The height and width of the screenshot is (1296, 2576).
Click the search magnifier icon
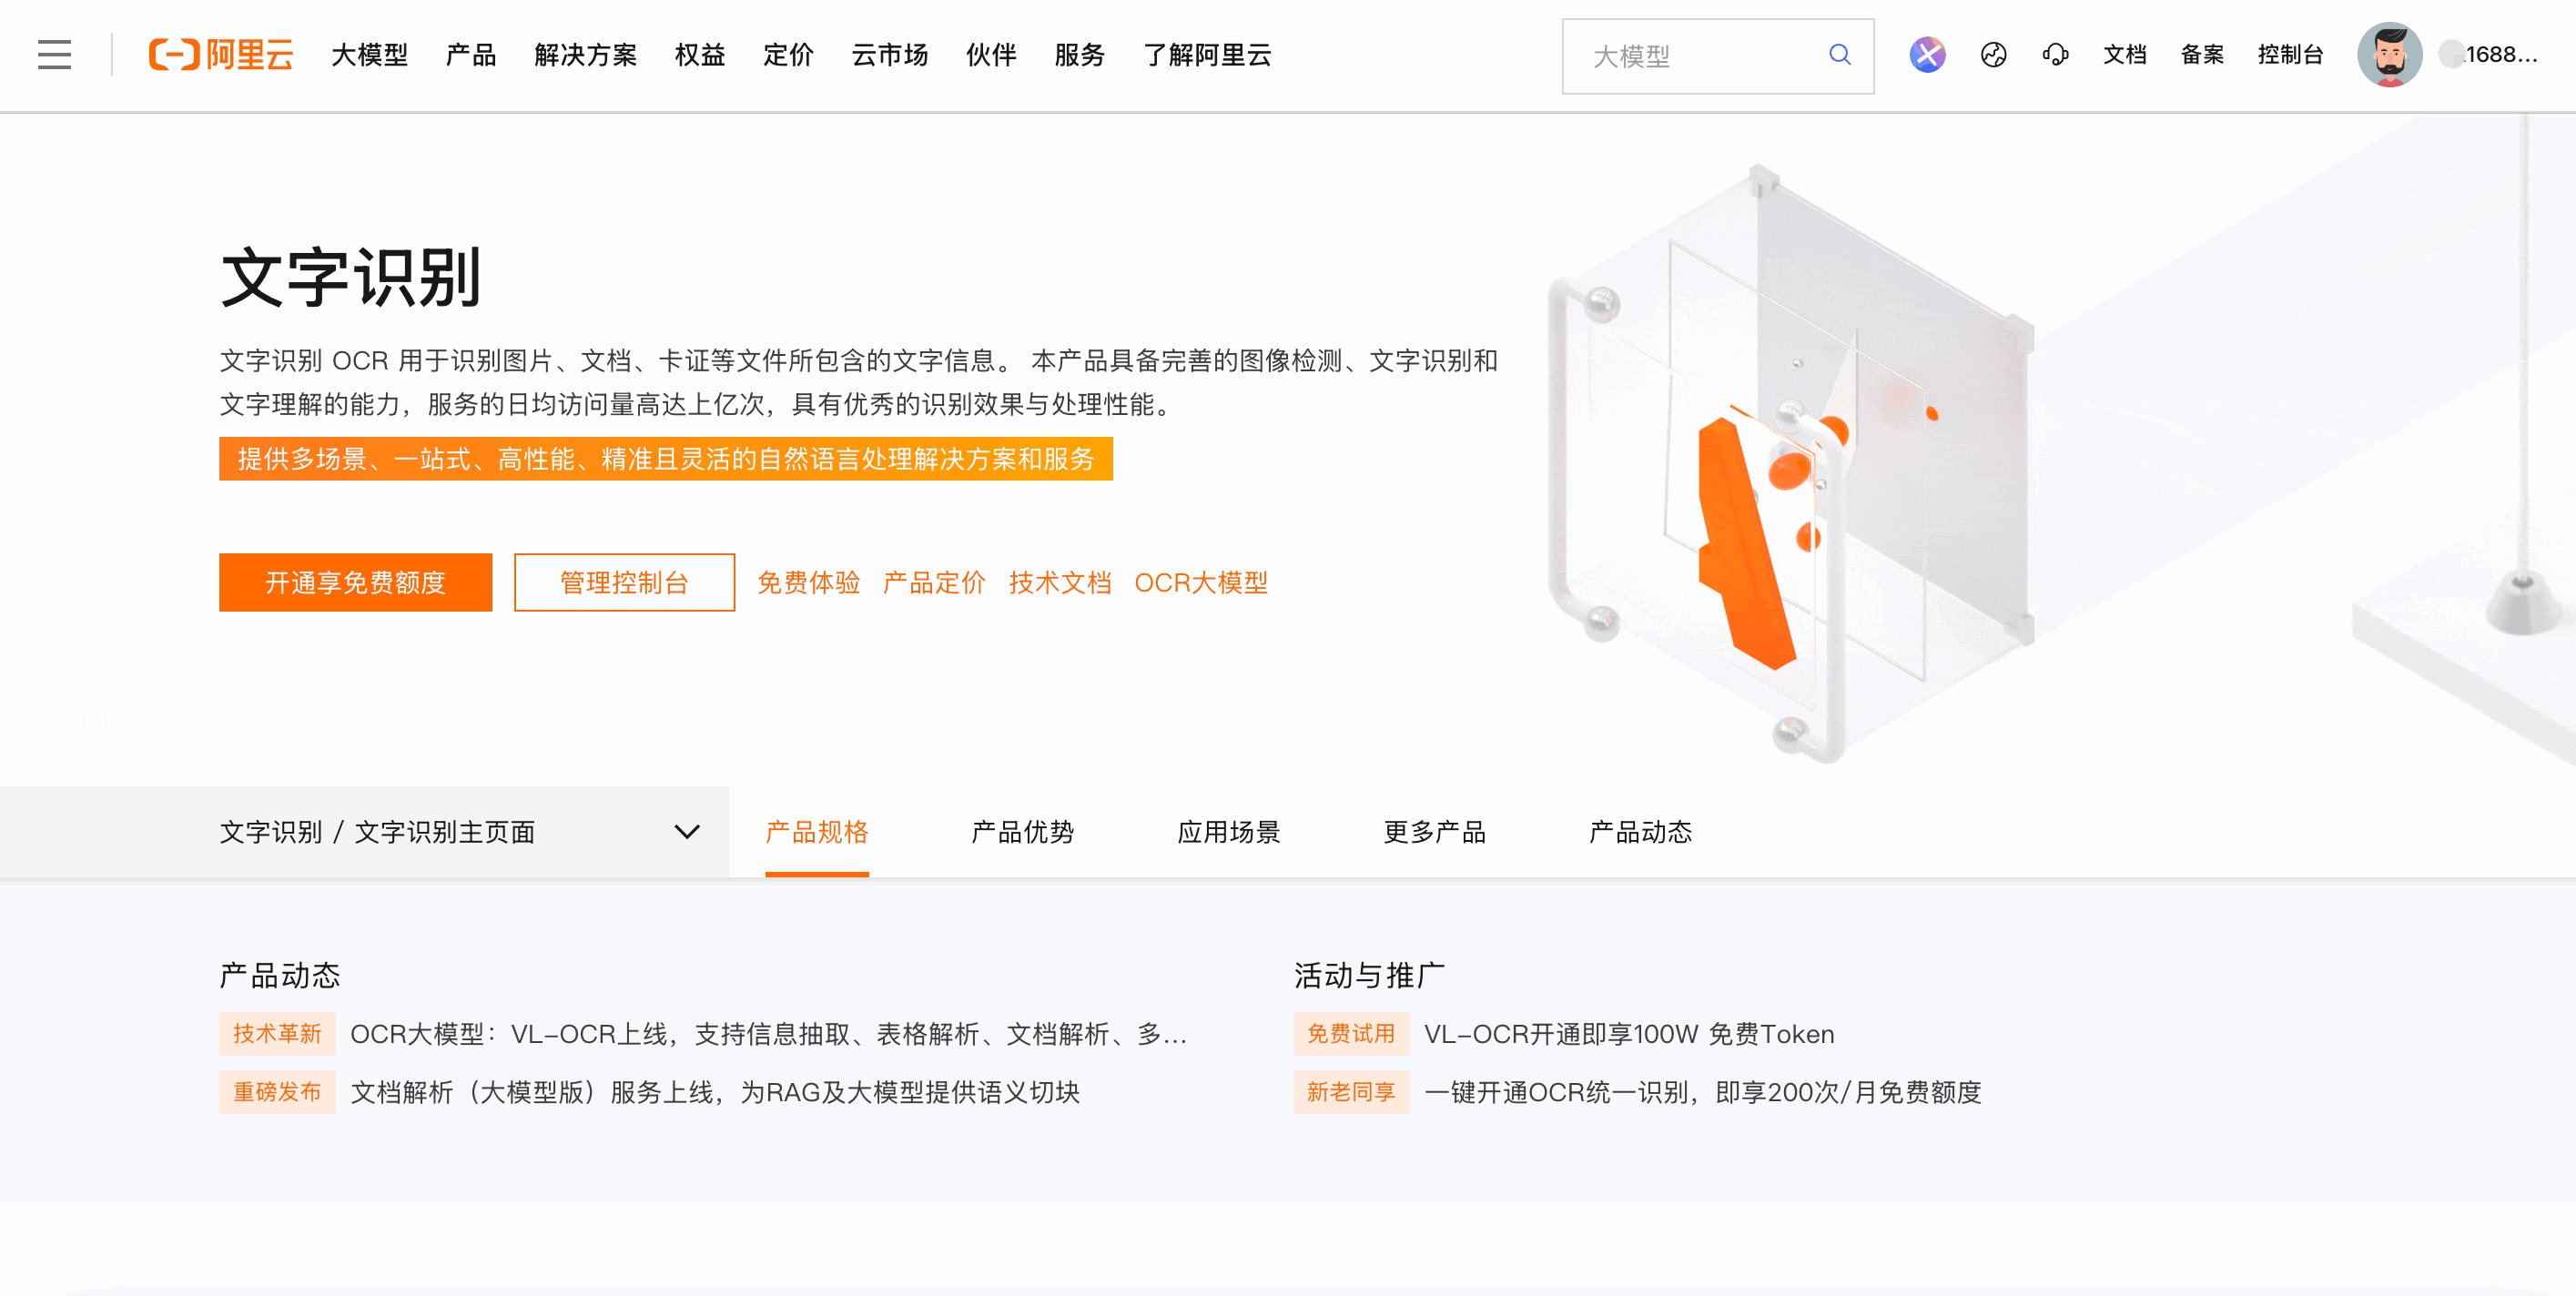click(x=1839, y=55)
